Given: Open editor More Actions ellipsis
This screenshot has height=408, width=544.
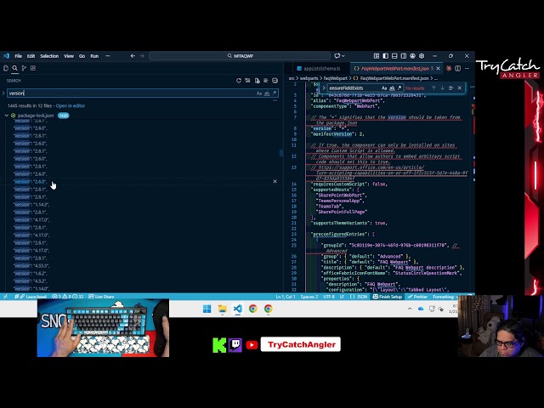Looking at the screenshot, I should tap(467, 69).
